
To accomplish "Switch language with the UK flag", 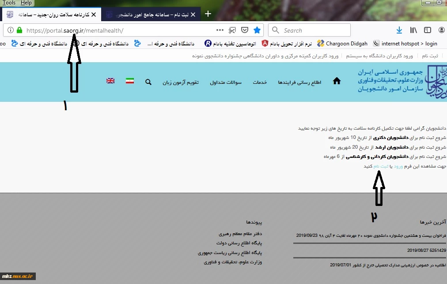I will point(110,81).
